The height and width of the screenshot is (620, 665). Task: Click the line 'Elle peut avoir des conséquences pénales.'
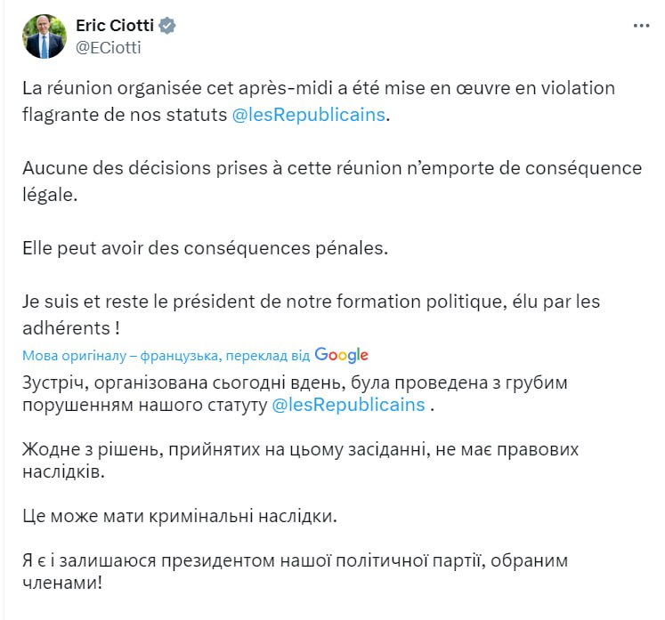[x=206, y=247]
